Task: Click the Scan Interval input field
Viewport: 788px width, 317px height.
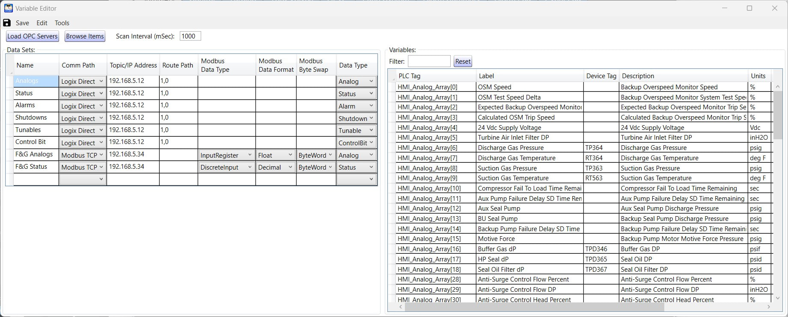Action: (x=190, y=36)
